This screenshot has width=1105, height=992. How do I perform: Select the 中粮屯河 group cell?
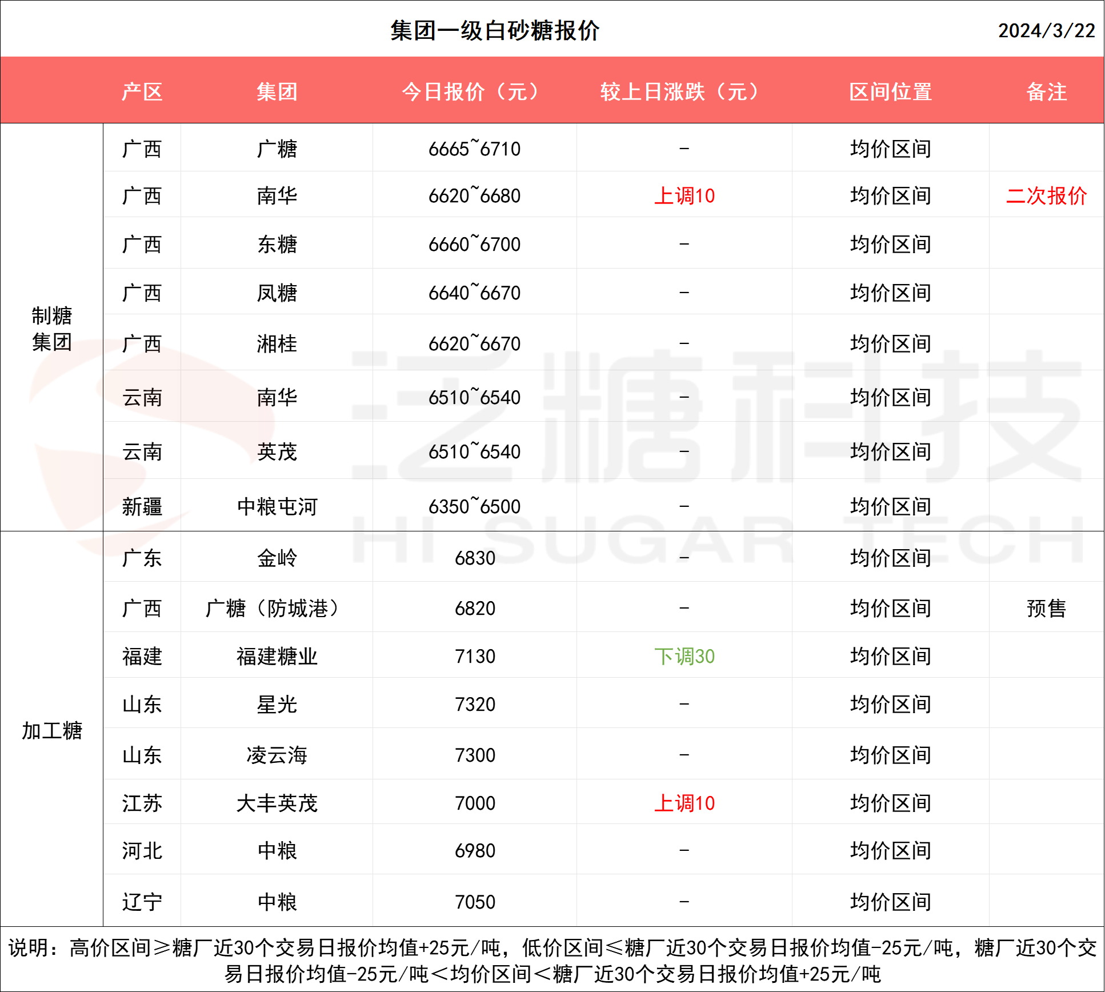coord(277,506)
